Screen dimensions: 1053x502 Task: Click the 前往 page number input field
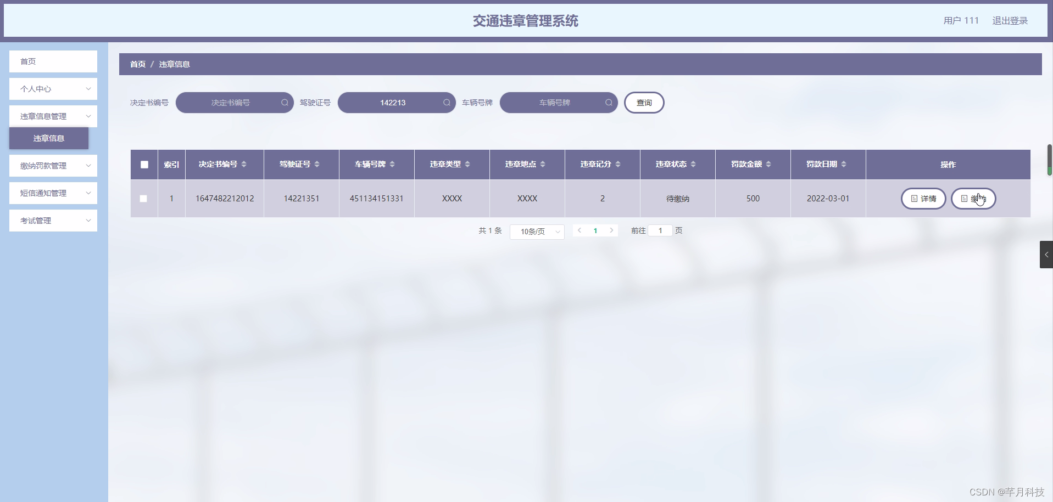[660, 230]
